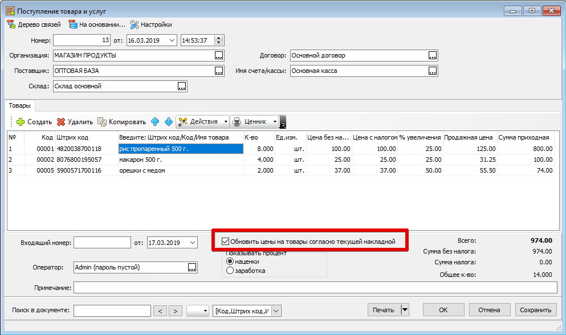Image resolution: width=566 pixels, height=335 pixels.
Task: Expand the document date 16.03.2019 dropdown
Action: click(x=172, y=40)
